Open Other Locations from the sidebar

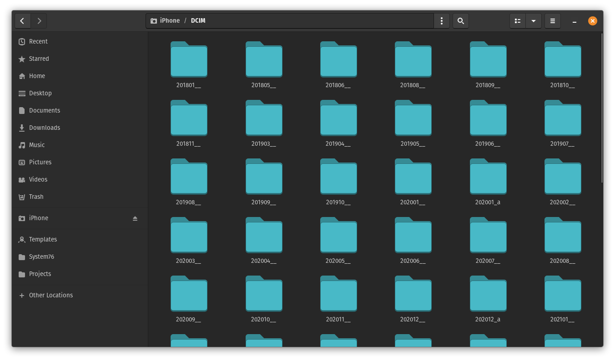[x=50, y=295]
